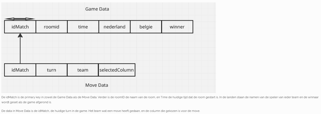Viewport: 321px width, 114px height.
Task: Click the arrowhead pointing up at idMatch
Action: click(x=20, y=35)
